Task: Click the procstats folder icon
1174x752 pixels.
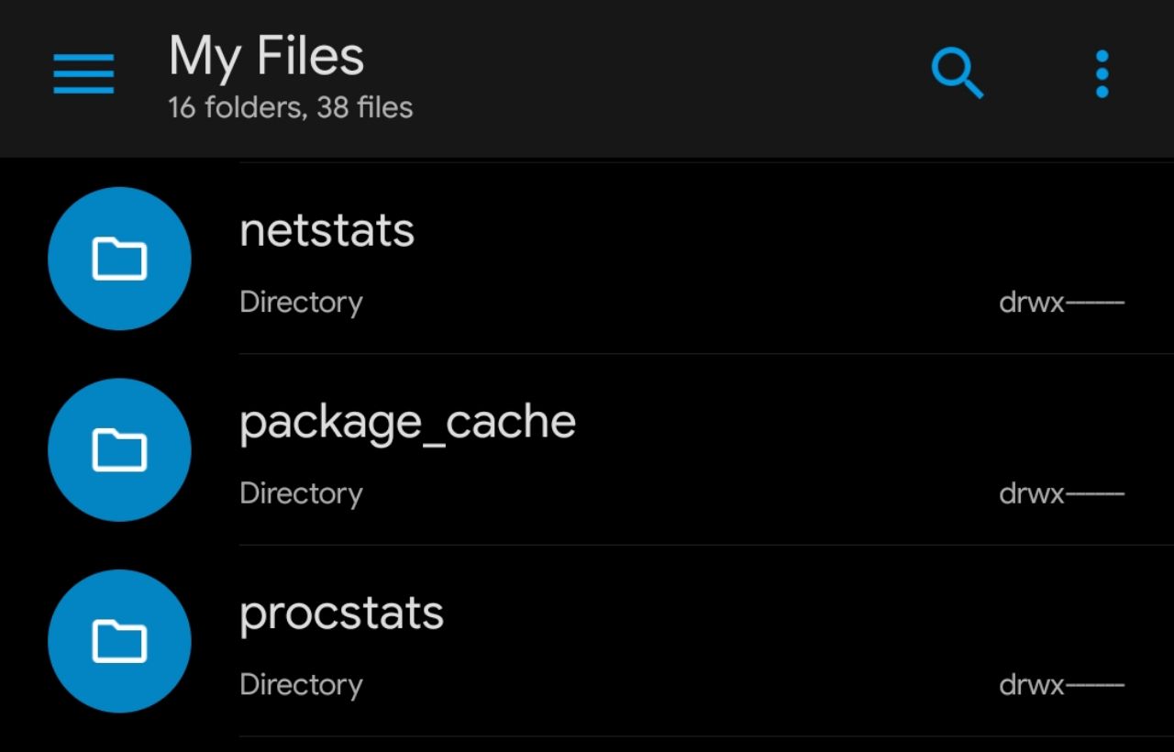Action: [119, 640]
